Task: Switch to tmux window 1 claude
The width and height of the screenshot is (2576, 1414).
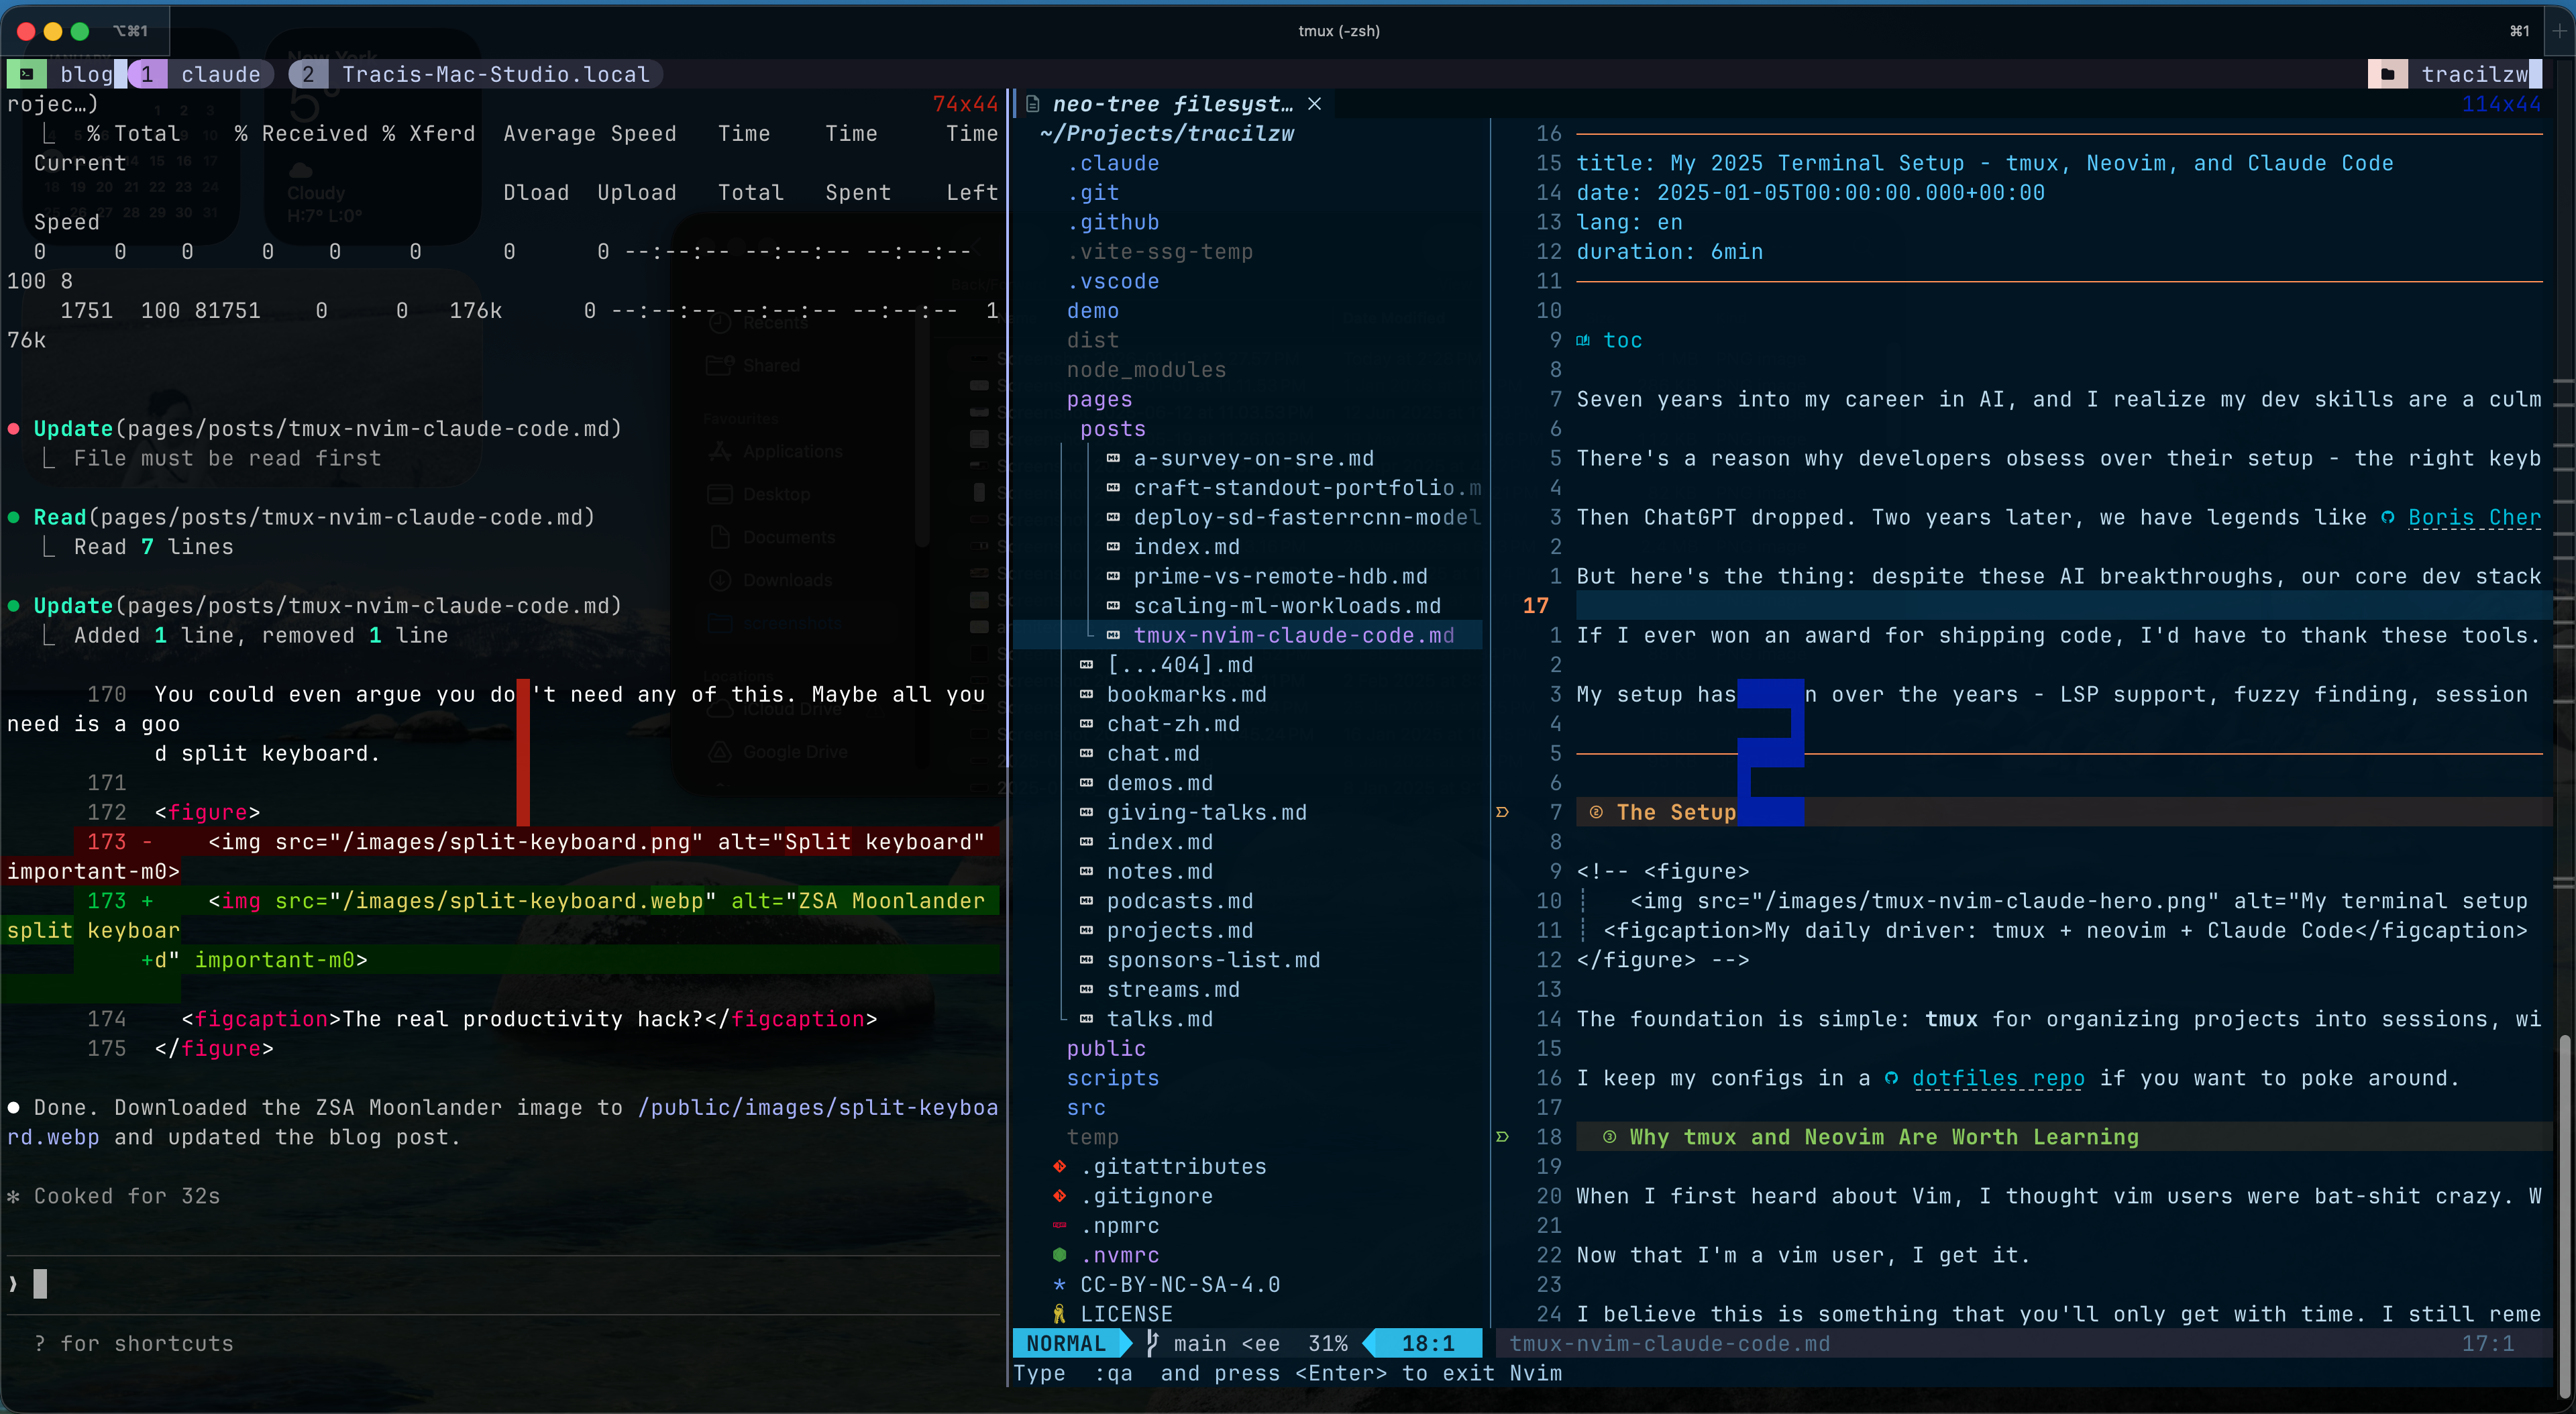Action: coord(200,74)
